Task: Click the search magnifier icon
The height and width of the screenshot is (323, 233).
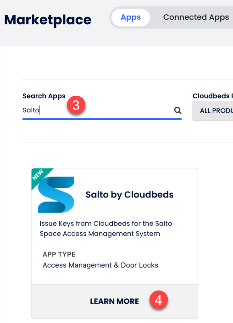Action: click(178, 110)
